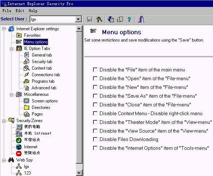Tick Disable the "File" item checkbox
The width and height of the screenshot is (213, 176).
[x=95, y=70]
